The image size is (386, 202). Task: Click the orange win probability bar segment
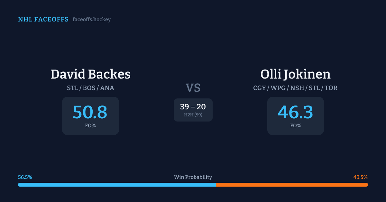(292, 185)
